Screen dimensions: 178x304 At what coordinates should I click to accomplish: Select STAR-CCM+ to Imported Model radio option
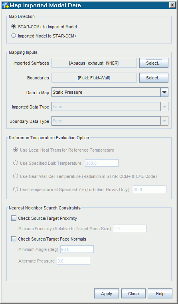point(14,27)
